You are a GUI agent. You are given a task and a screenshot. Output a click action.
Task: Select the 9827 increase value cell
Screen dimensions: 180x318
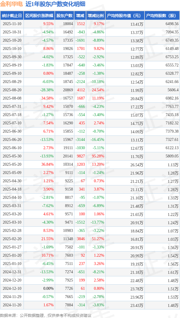click(81, 156)
